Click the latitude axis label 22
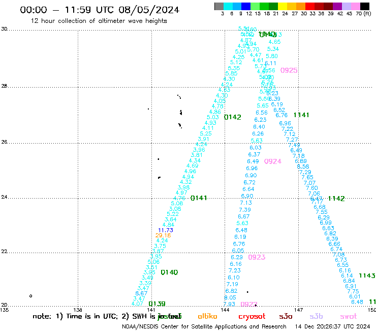The image size is (376, 331). tap(4, 252)
